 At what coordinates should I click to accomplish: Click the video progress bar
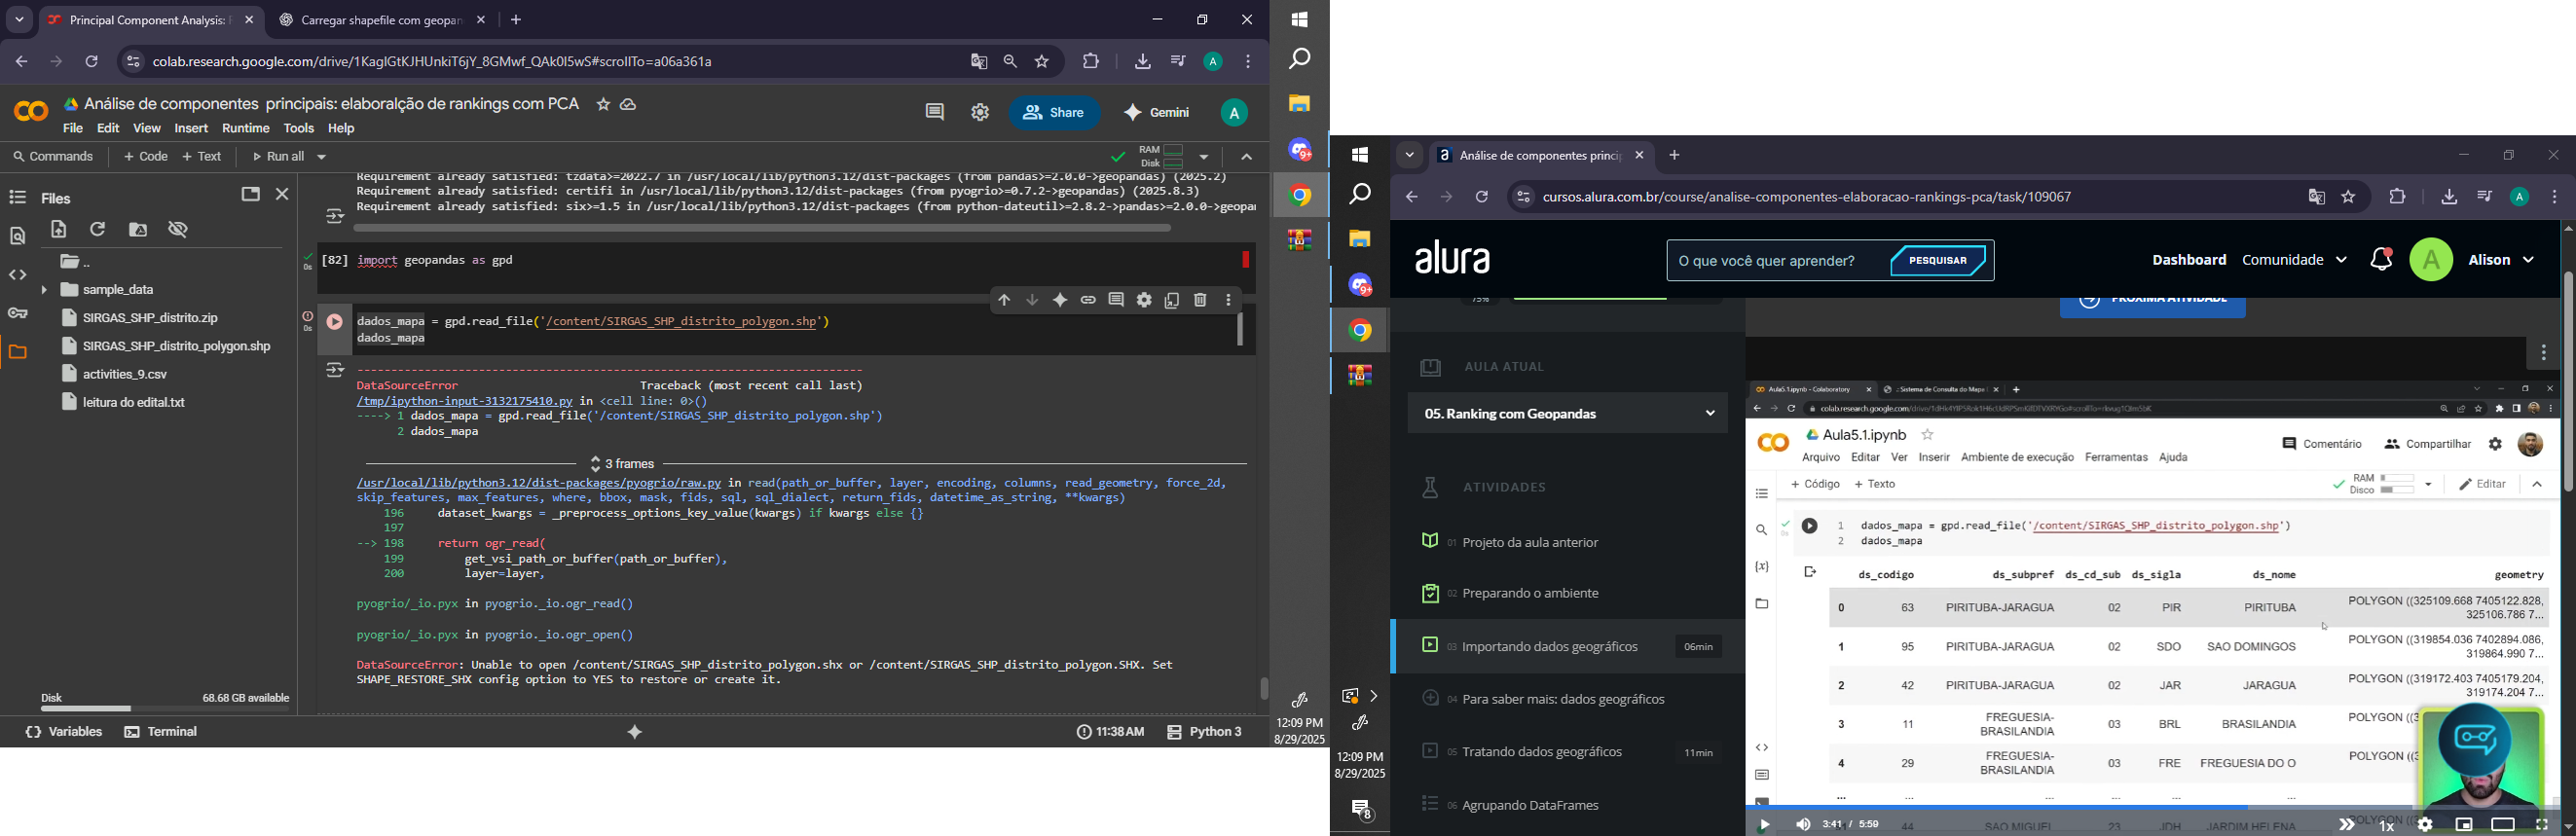[2150, 806]
